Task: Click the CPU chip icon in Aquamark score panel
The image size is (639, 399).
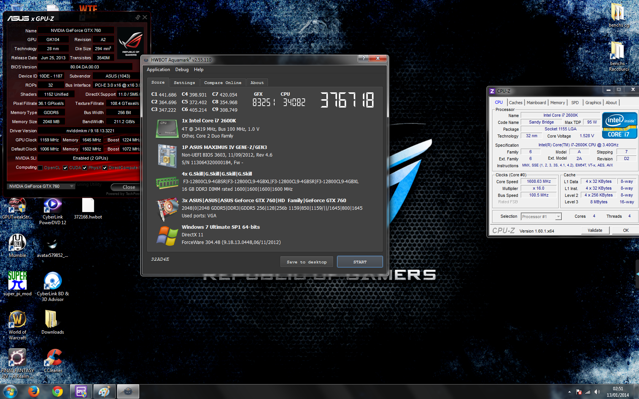Action: [x=167, y=128]
